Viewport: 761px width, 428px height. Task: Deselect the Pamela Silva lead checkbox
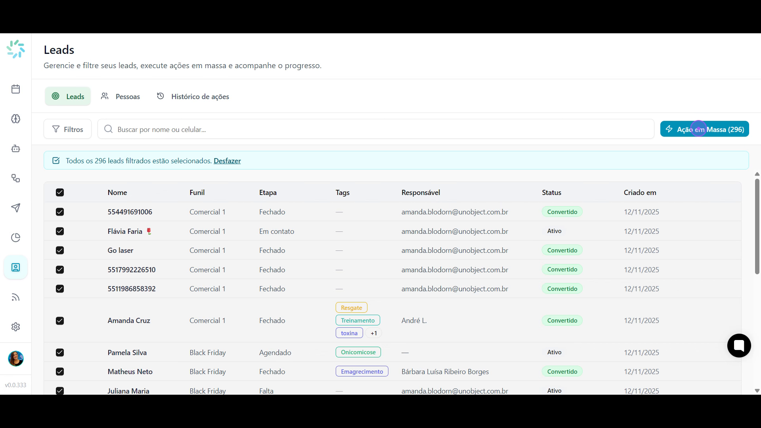(x=60, y=353)
